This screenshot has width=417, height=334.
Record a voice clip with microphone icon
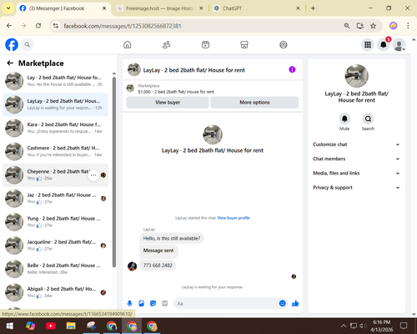click(129, 303)
